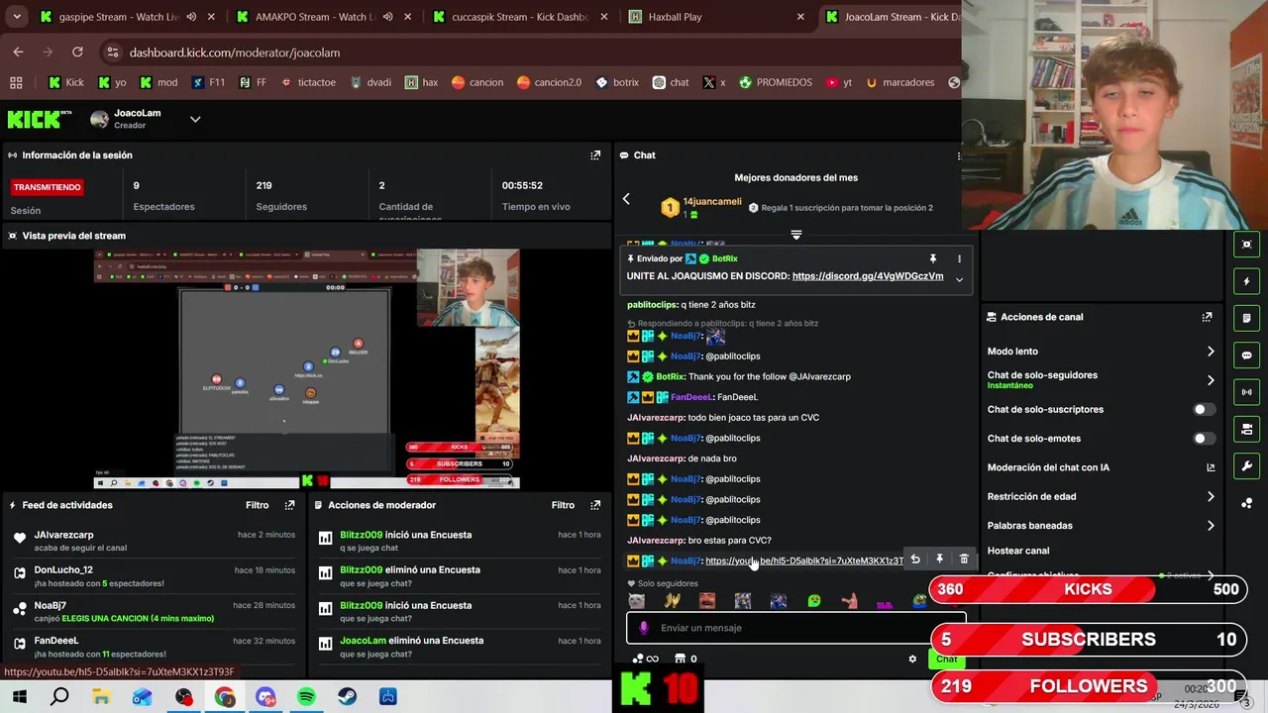Screen dimensions: 1268x713
Task: Mute the AMAKPO Stream tab audio icon
Action: click(387, 17)
